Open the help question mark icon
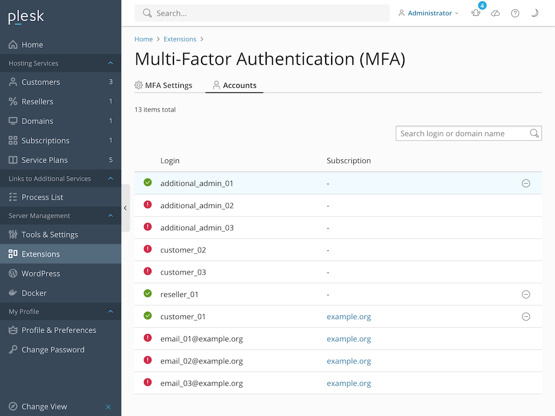 click(515, 13)
